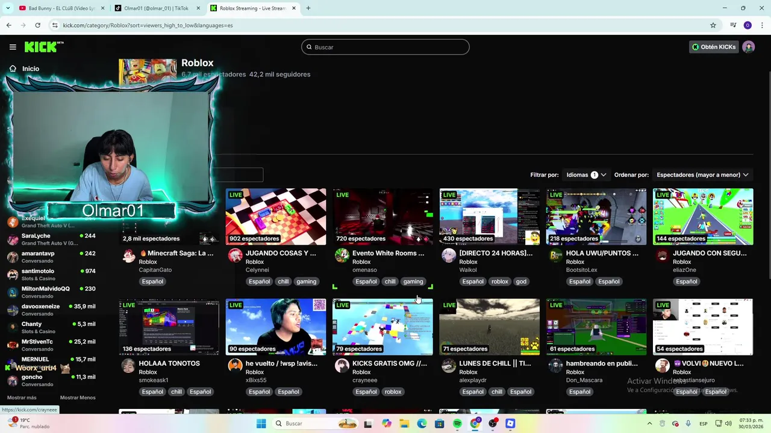Open the DIRECTO 24 HORAS stream thumbnail
Viewport: 771px width, 433px height.
tap(489, 216)
